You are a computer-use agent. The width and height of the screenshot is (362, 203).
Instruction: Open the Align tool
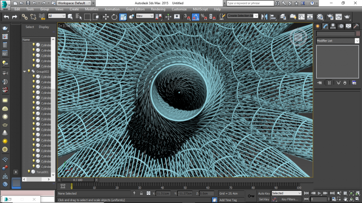273,17
